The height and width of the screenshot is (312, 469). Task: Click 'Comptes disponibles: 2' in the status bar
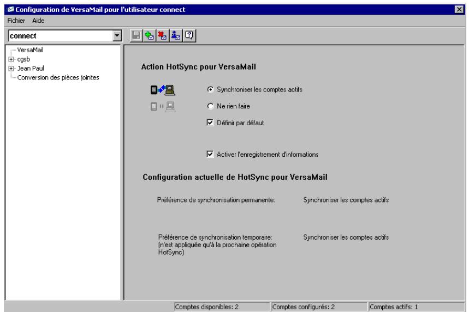[x=222, y=307]
